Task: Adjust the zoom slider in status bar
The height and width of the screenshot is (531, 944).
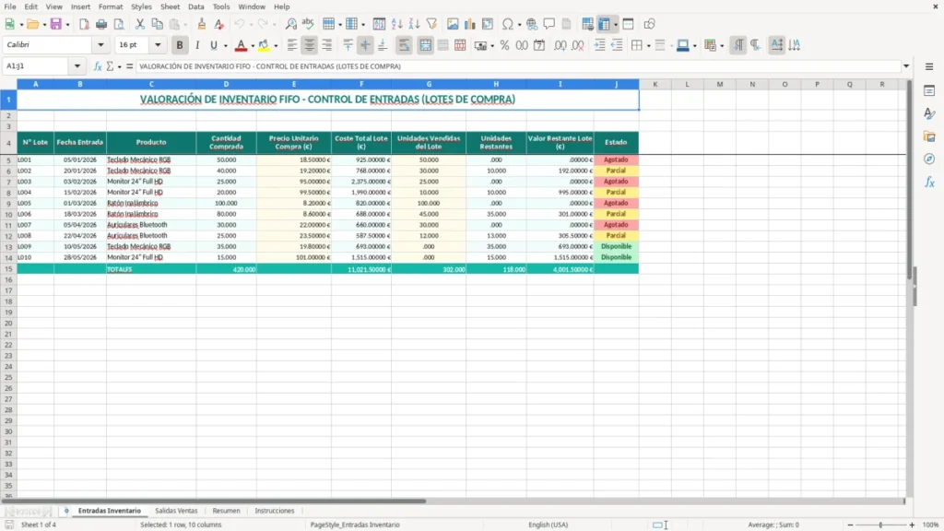Action: pyautogui.click(x=880, y=525)
